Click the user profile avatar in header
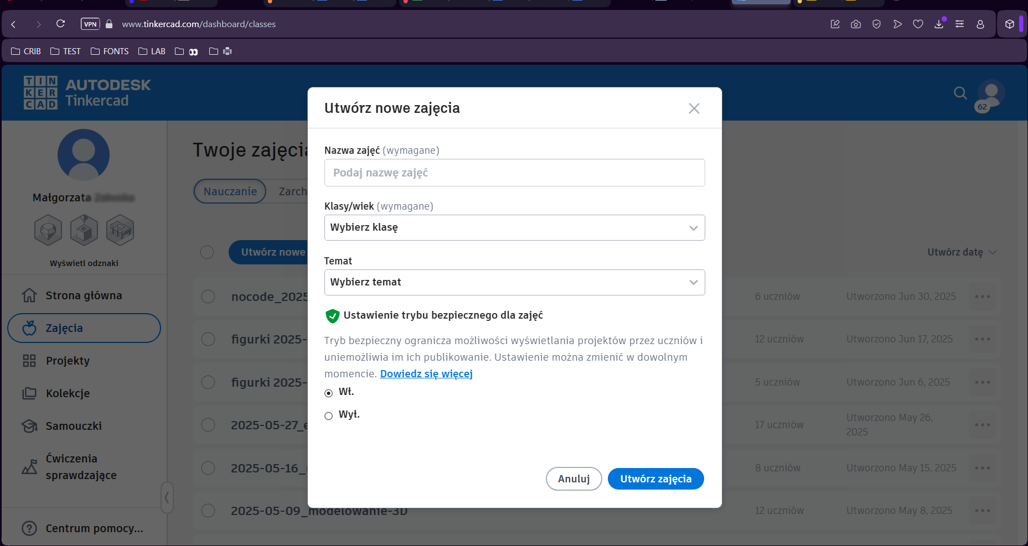The image size is (1028, 546). click(x=990, y=94)
